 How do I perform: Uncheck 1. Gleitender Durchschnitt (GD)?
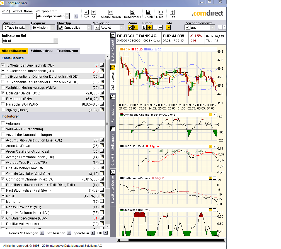tap(3, 65)
